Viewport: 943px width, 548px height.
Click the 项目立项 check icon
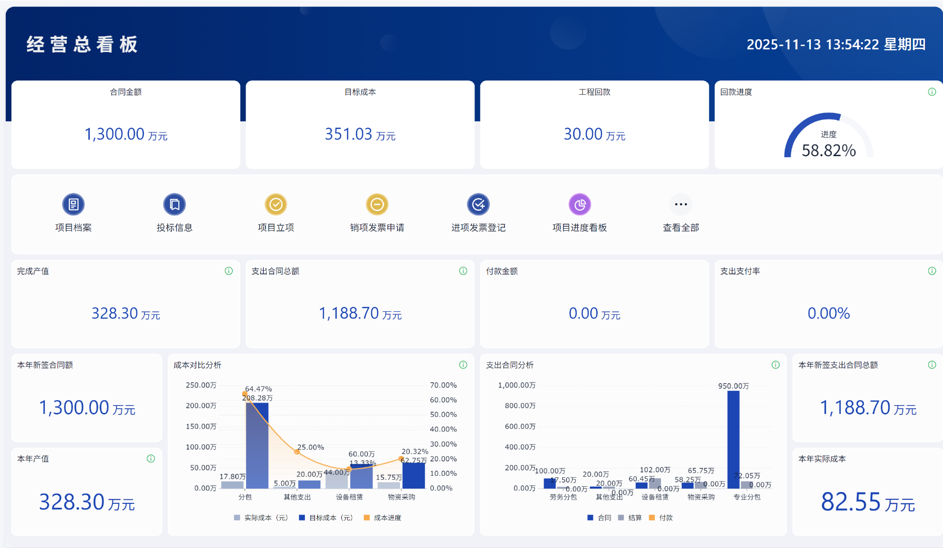point(276,204)
